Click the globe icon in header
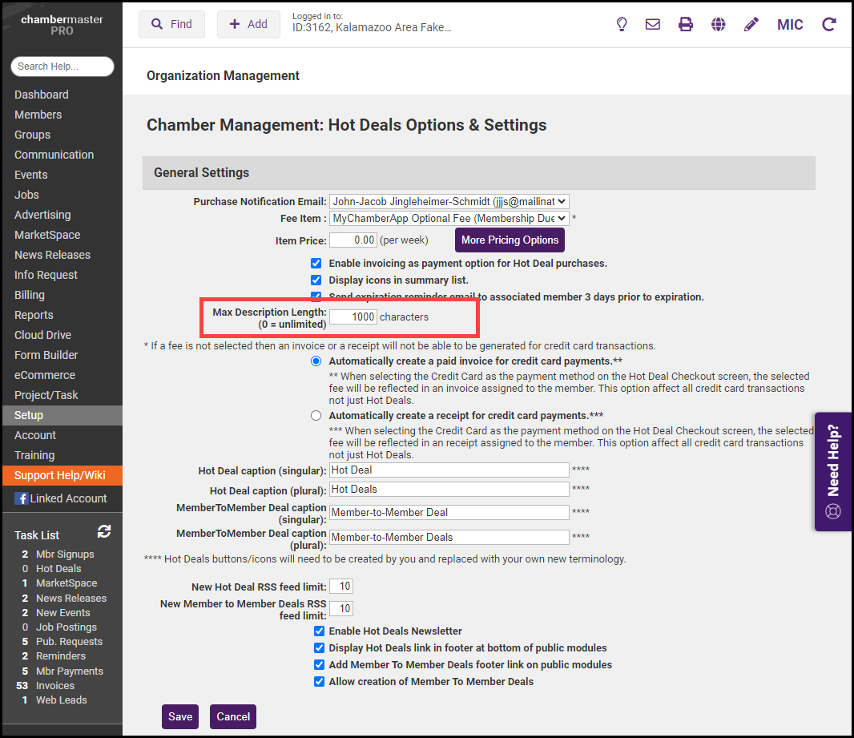 (x=719, y=24)
